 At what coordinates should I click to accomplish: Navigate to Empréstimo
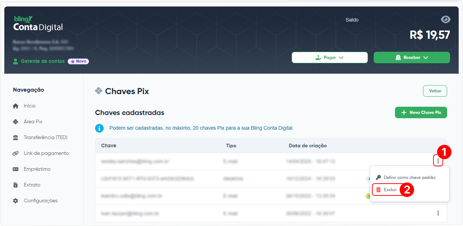click(x=32, y=169)
